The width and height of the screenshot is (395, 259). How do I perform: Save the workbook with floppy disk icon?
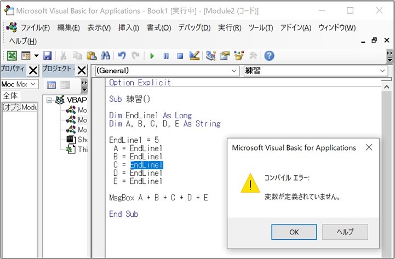coord(47,56)
